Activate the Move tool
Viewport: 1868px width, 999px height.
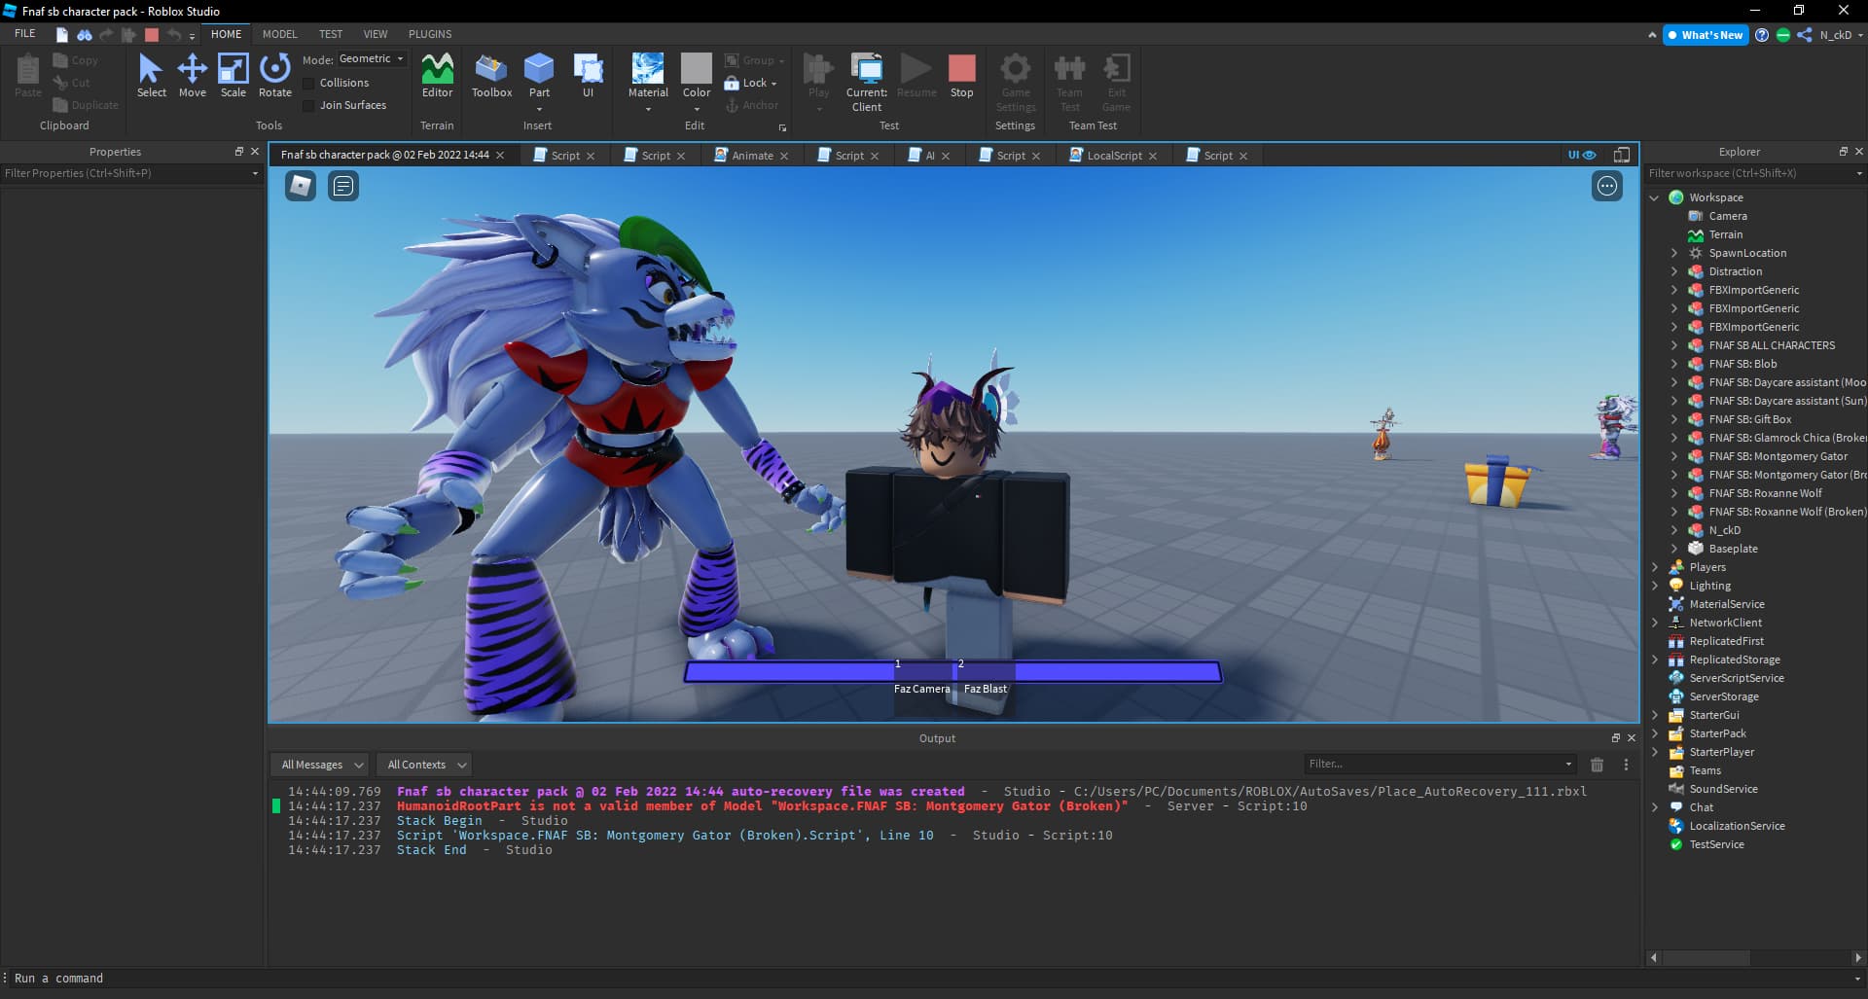click(x=192, y=76)
